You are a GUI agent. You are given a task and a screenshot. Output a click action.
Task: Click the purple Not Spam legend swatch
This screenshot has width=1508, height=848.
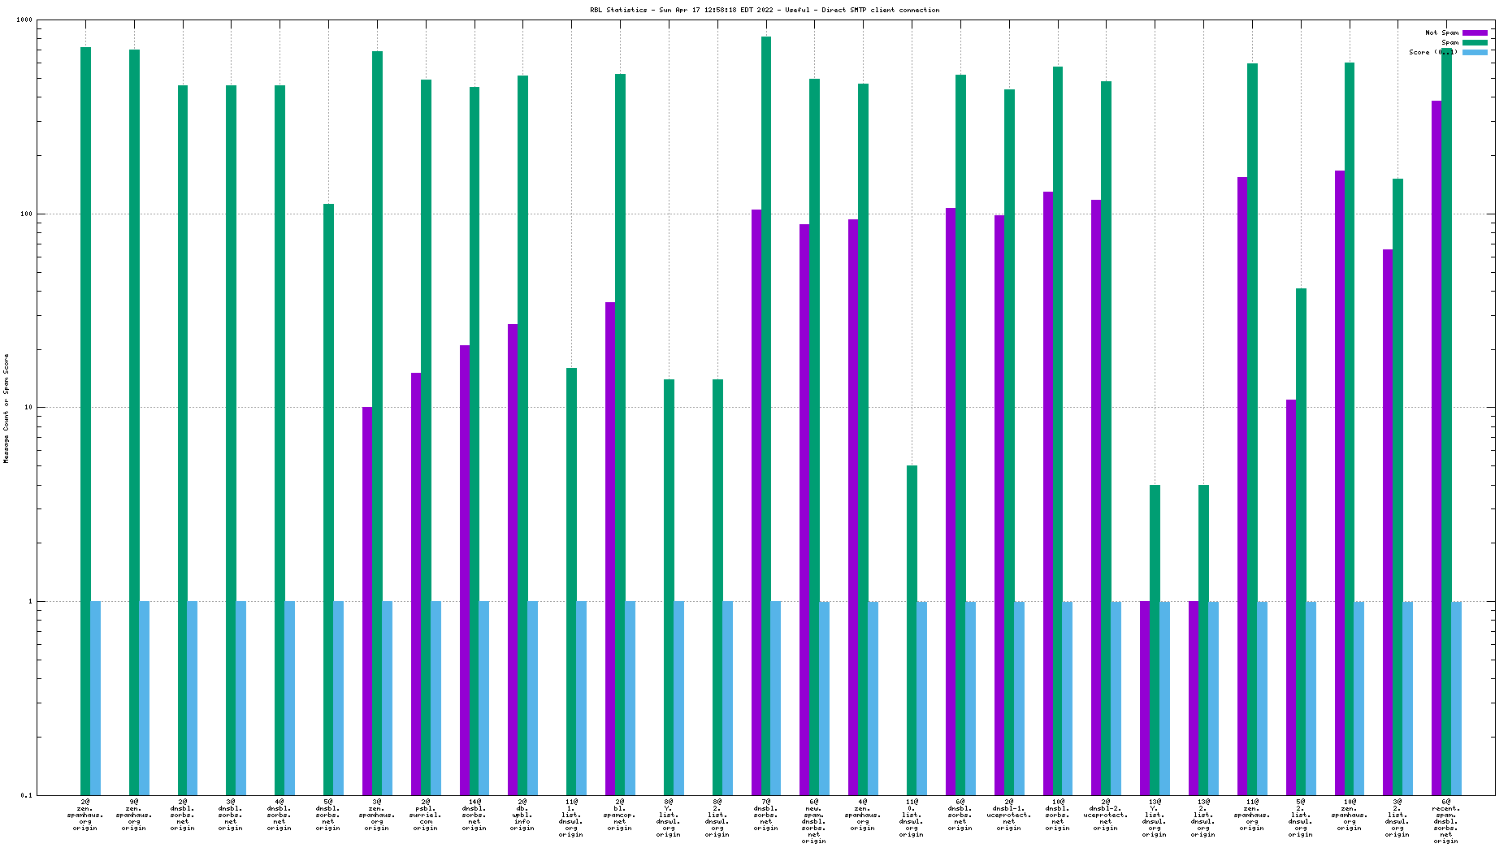[x=1475, y=32]
